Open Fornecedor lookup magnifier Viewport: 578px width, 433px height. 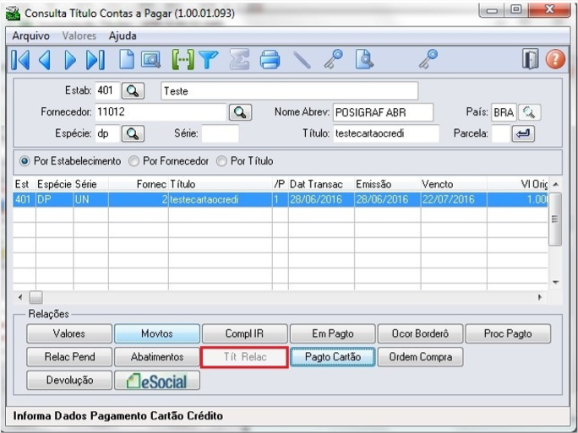(240, 112)
